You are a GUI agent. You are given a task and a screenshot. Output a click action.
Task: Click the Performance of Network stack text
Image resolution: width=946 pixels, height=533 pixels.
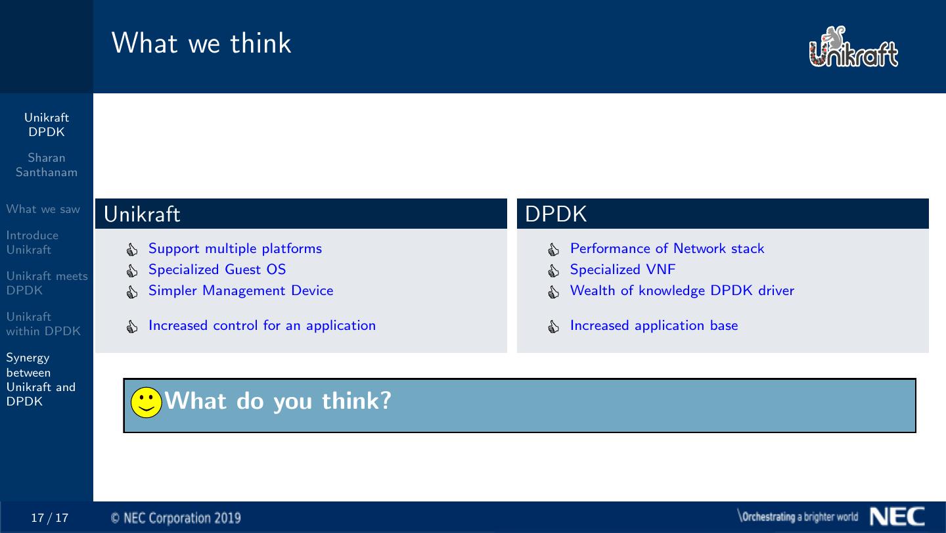coord(667,249)
